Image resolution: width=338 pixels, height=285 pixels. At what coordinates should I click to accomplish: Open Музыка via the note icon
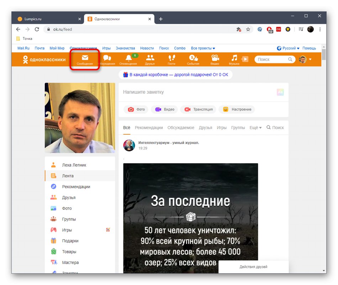click(x=234, y=59)
